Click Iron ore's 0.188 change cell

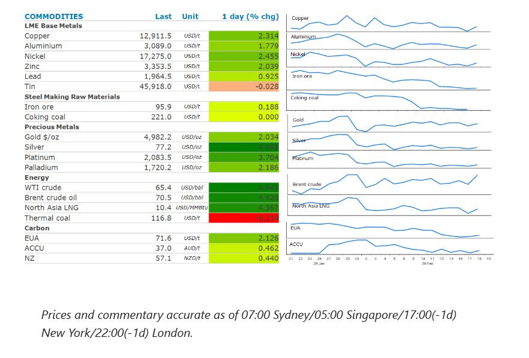click(x=244, y=106)
